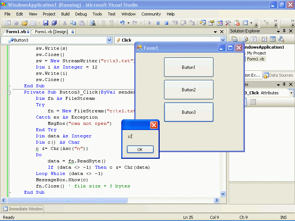The image size is (295, 221).
Task: Open the Button3 class name dropdown
Action: pyautogui.click(x=109, y=40)
